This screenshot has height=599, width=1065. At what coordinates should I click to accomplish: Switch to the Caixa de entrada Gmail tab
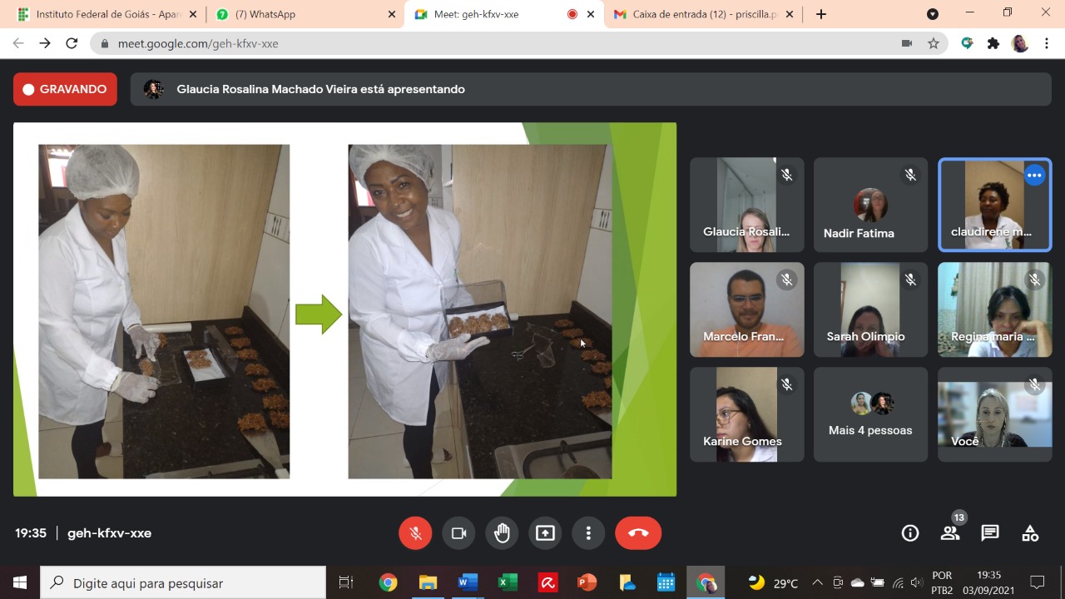(699, 14)
